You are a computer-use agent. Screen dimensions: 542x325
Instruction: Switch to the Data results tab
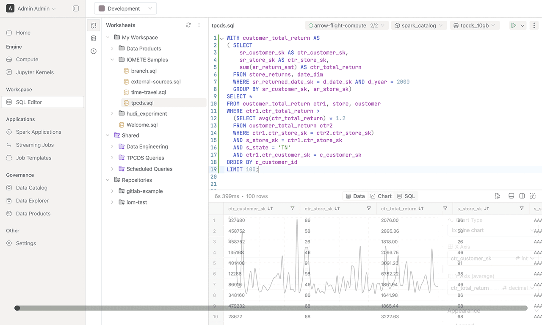coord(355,196)
